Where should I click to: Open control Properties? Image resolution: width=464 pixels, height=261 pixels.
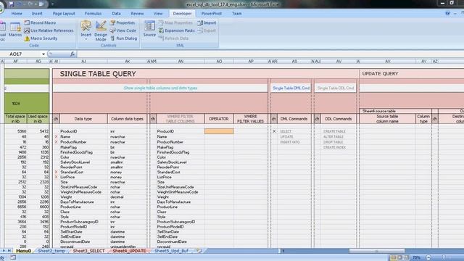click(123, 22)
